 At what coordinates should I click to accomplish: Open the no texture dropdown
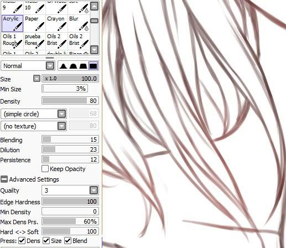(x=34, y=126)
